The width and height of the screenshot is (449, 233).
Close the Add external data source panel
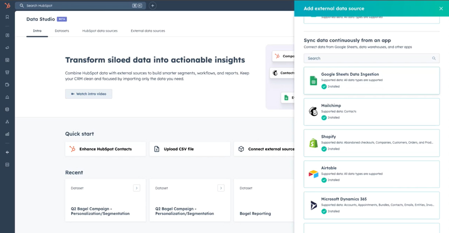click(441, 8)
